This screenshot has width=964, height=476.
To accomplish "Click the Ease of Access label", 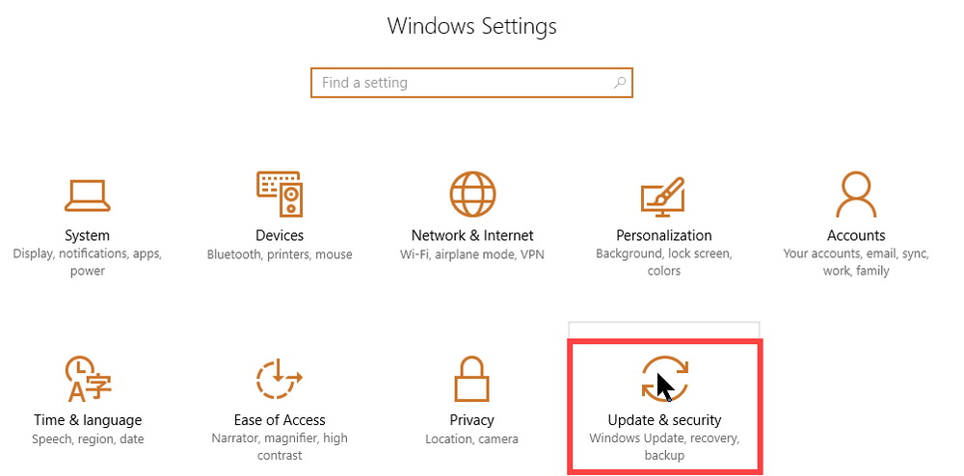I will [x=280, y=420].
